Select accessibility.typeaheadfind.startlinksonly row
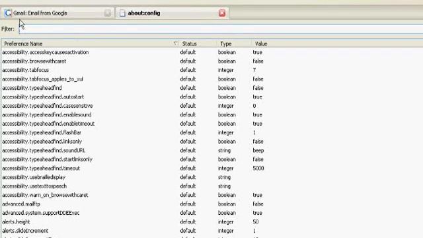423x238 pixels. click(x=212, y=159)
